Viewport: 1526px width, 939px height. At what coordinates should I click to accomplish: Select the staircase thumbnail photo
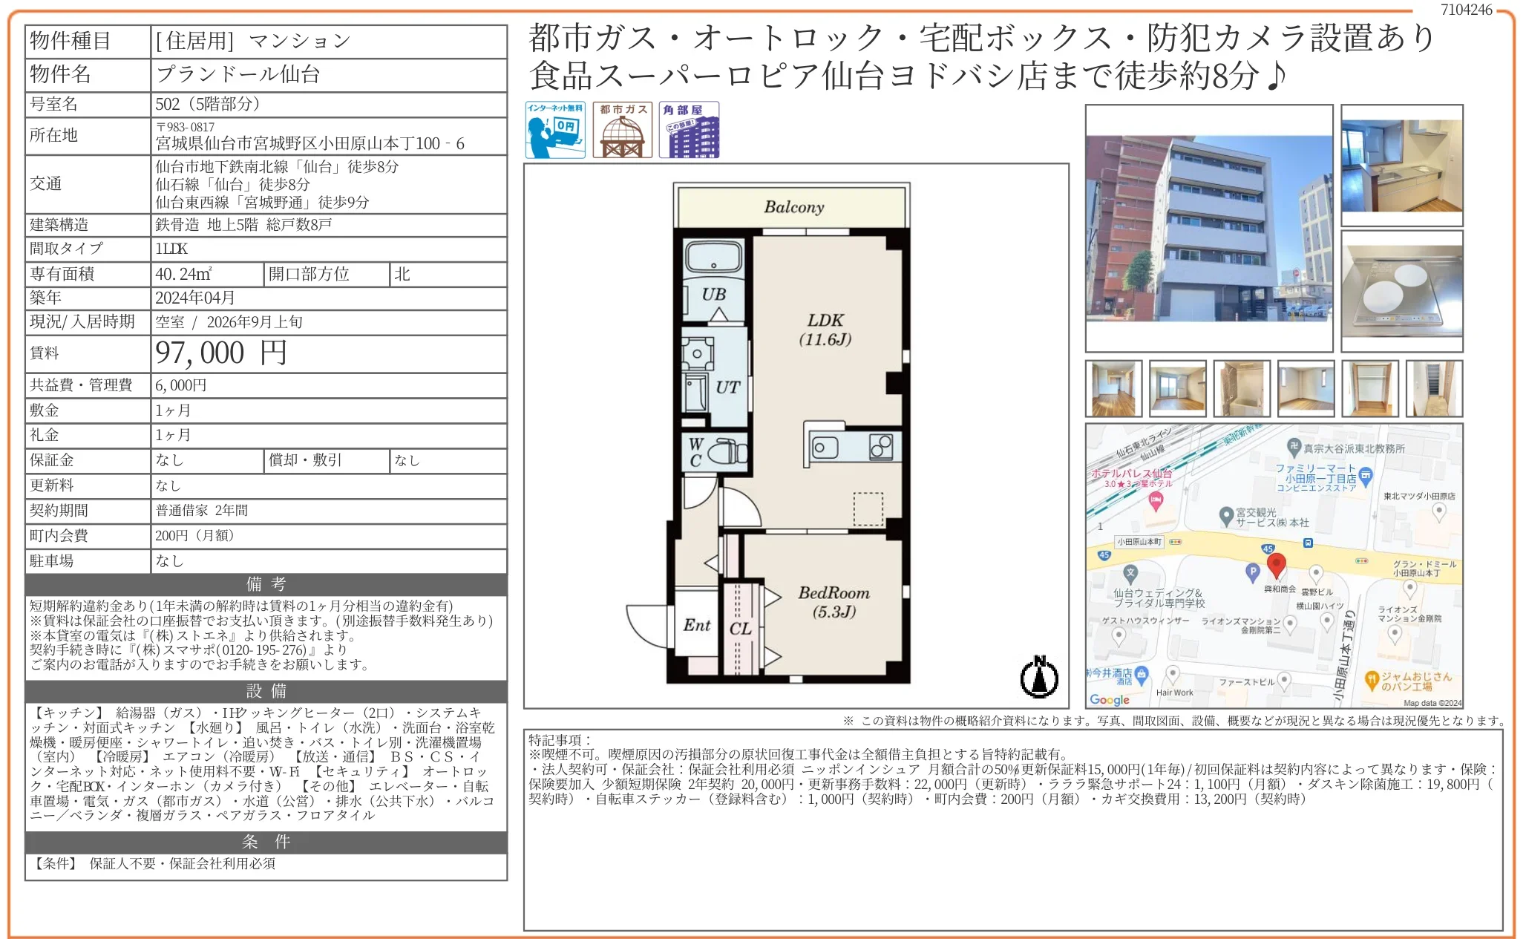(x=1434, y=389)
